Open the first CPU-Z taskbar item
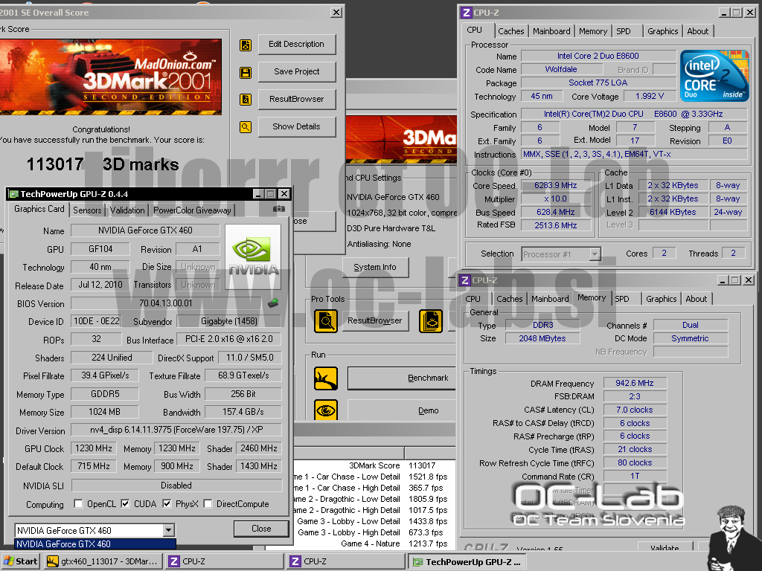This screenshot has width=762, height=571. tap(225, 561)
